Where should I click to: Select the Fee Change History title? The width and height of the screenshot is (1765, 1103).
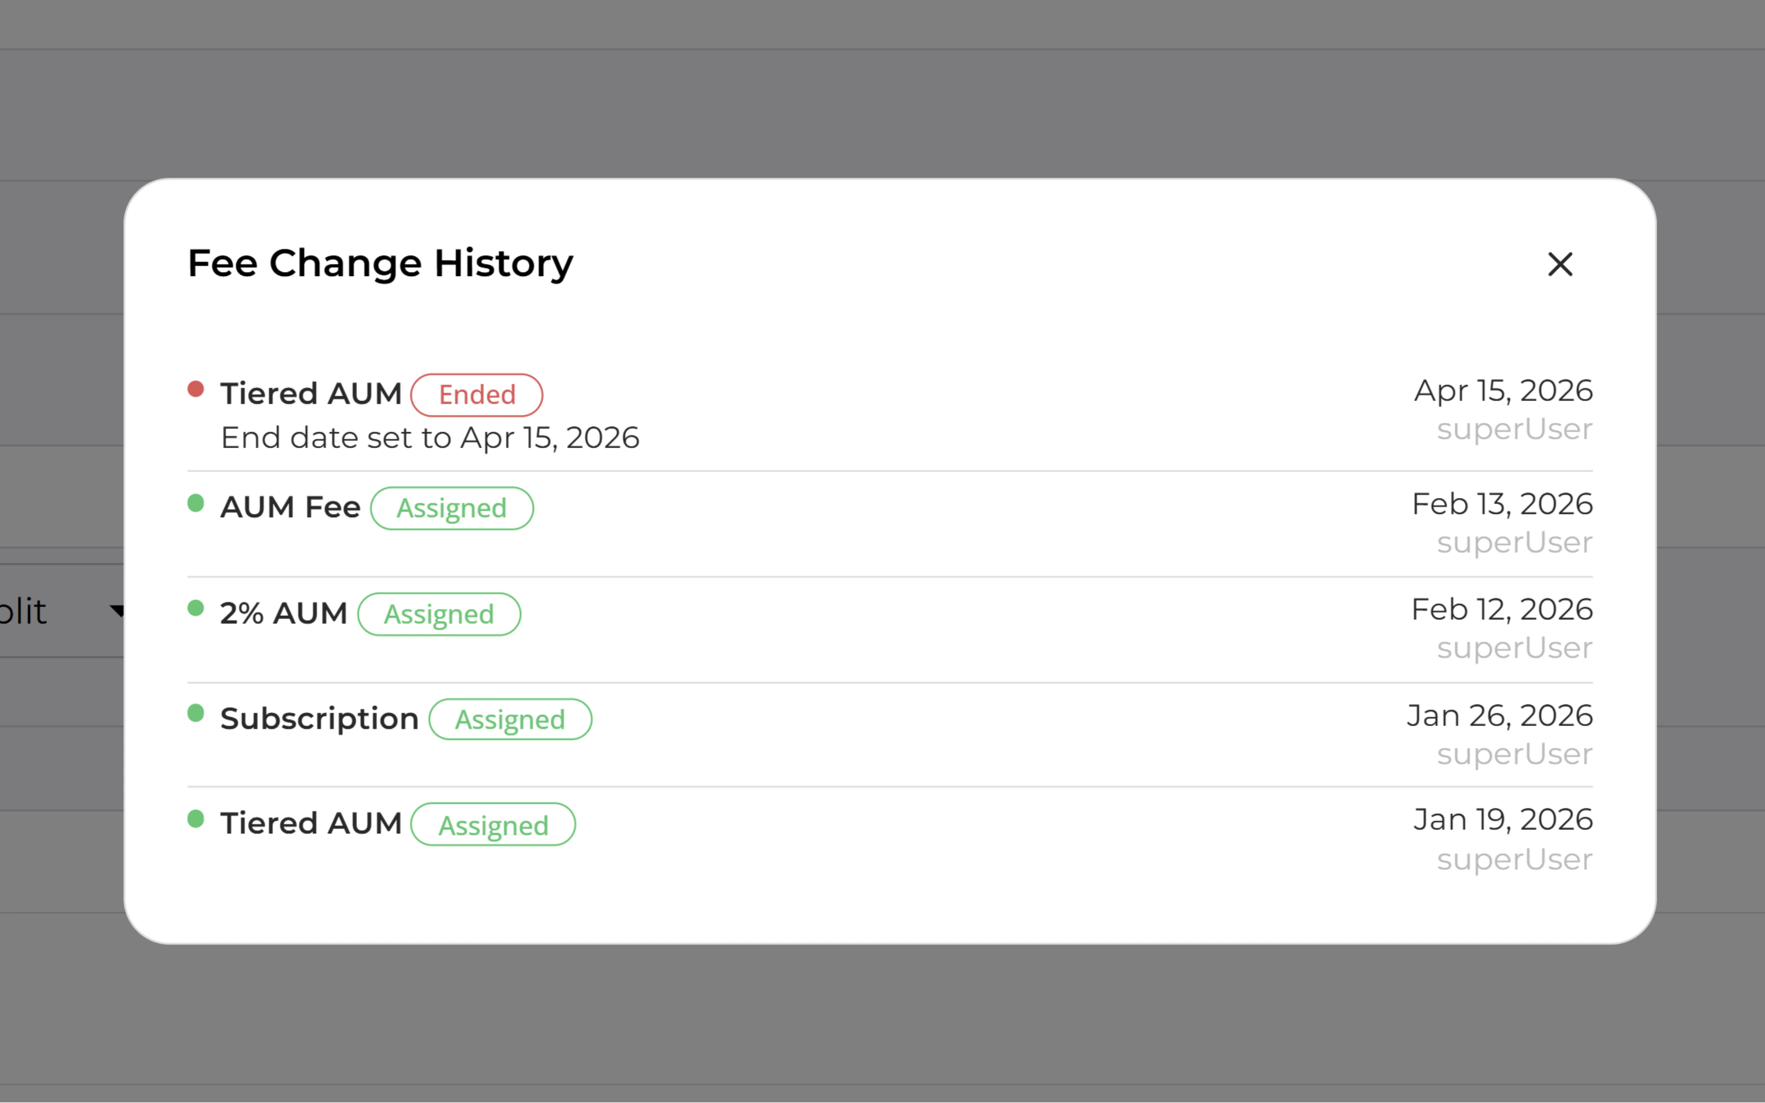[380, 263]
